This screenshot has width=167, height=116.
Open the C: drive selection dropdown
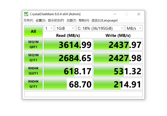[100, 28]
